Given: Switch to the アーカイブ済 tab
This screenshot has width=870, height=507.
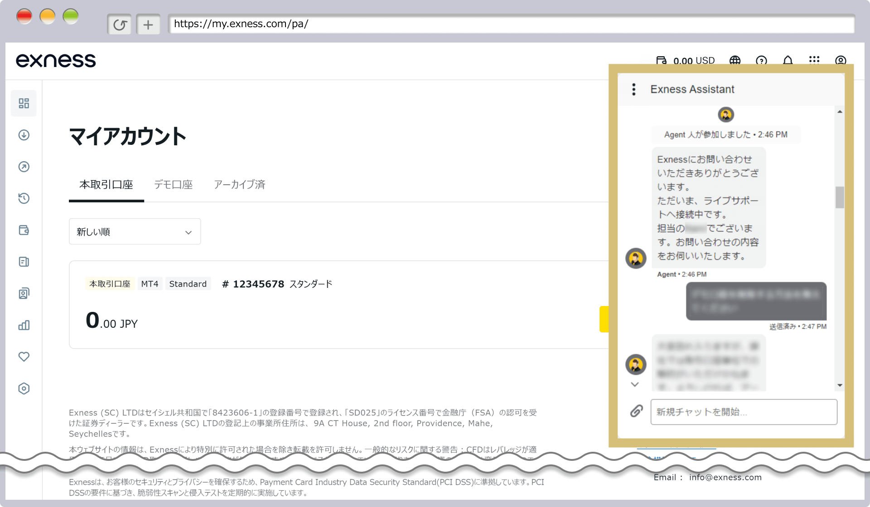Looking at the screenshot, I should [x=239, y=185].
